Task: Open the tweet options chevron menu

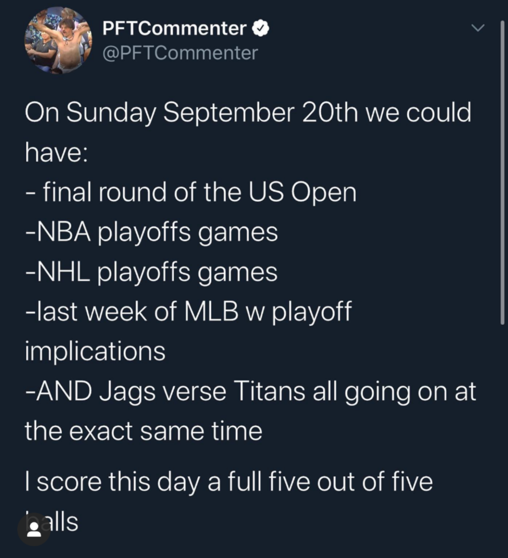Action: pos(478,28)
